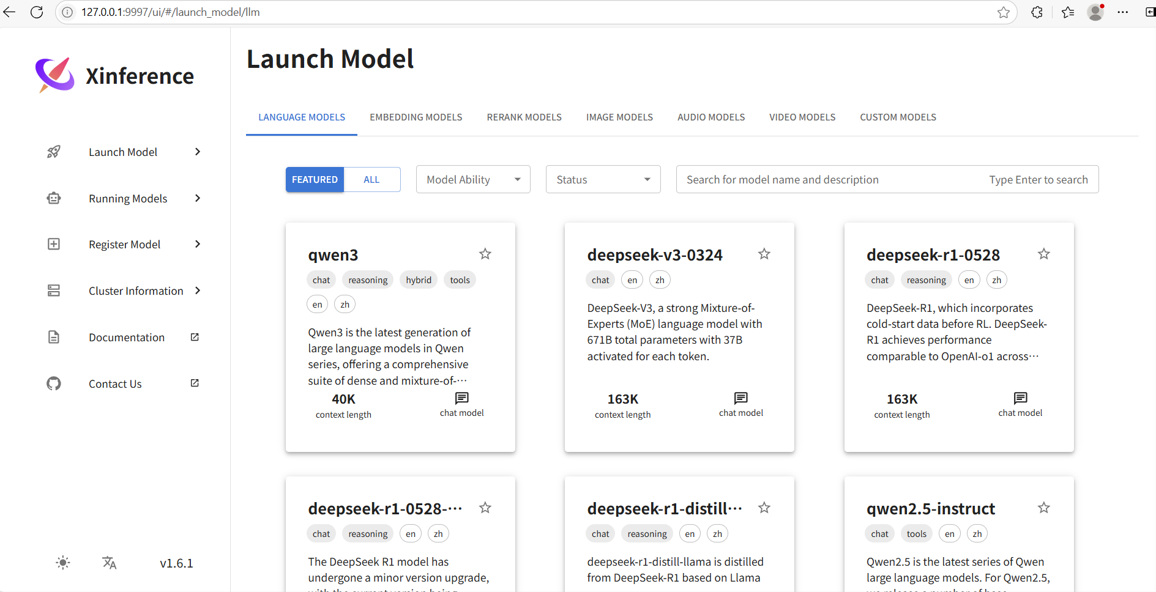The image size is (1156, 592).
Task: Open the Status dropdown
Action: [x=603, y=179]
